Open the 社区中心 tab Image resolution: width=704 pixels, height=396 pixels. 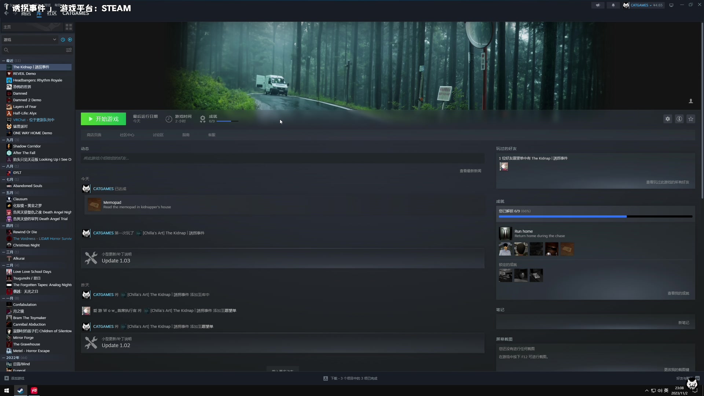coord(127,135)
